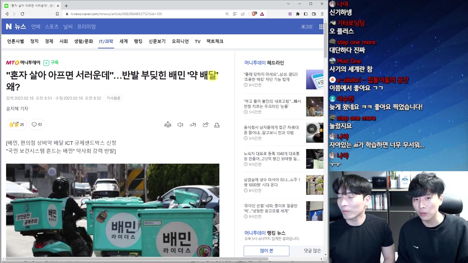
Task: Open the Naver services grid icon
Action: [x=321, y=27]
